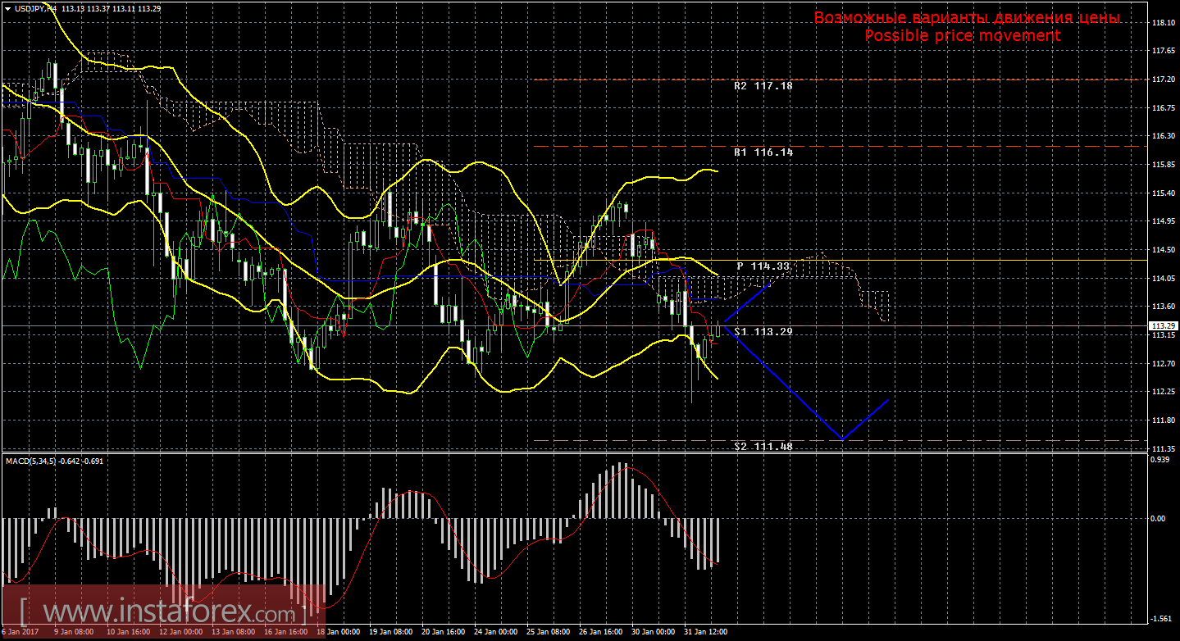Select the R1 116.14 resistance label

pos(763,152)
